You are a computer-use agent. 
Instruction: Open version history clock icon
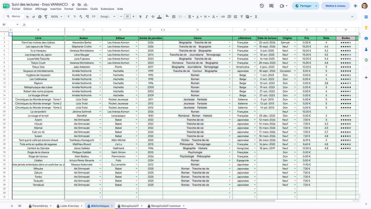(262, 6)
